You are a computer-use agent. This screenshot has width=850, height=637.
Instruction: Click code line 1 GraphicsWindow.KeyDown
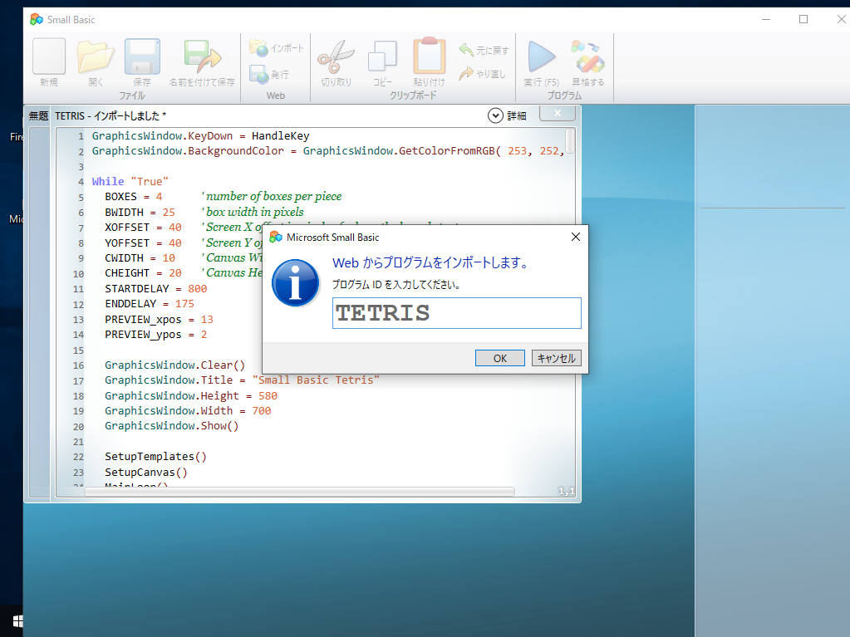pyautogui.click(x=200, y=136)
